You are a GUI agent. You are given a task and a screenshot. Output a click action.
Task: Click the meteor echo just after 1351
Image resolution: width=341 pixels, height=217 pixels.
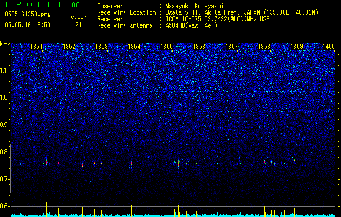coord(46,162)
